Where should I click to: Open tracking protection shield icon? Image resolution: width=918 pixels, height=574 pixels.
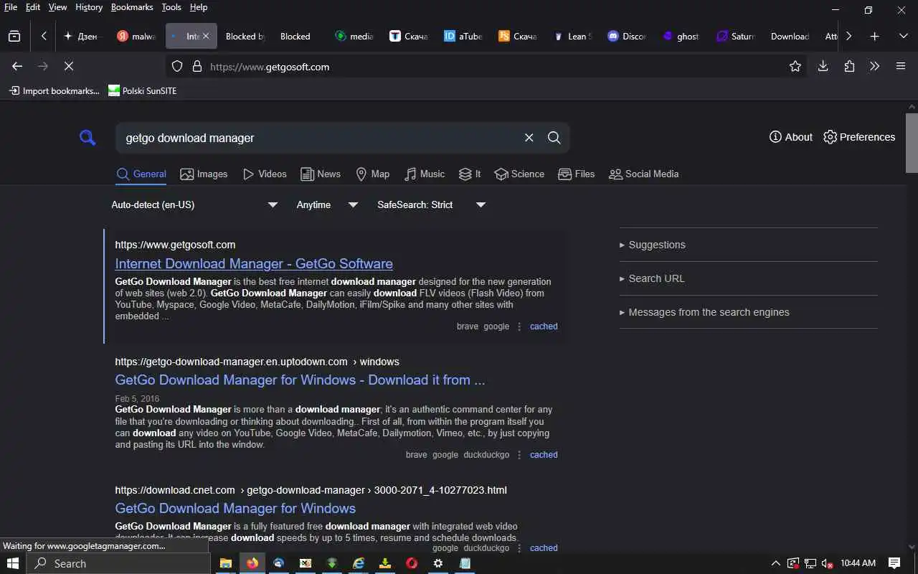click(x=177, y=67)
